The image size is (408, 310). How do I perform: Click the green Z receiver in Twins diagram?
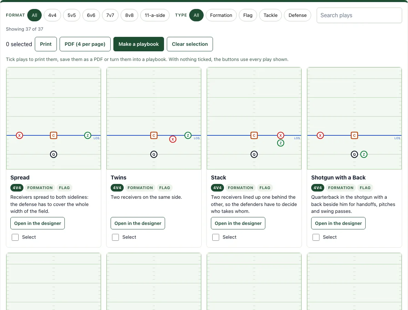188,135
